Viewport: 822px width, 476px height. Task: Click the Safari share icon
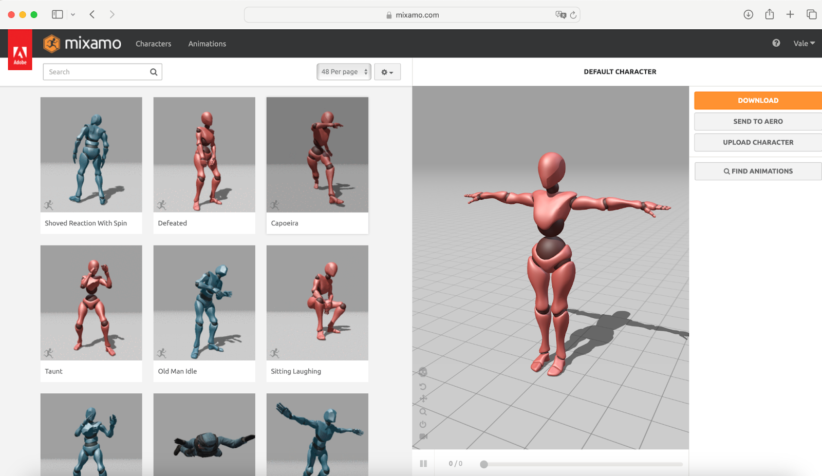point(770,14)
